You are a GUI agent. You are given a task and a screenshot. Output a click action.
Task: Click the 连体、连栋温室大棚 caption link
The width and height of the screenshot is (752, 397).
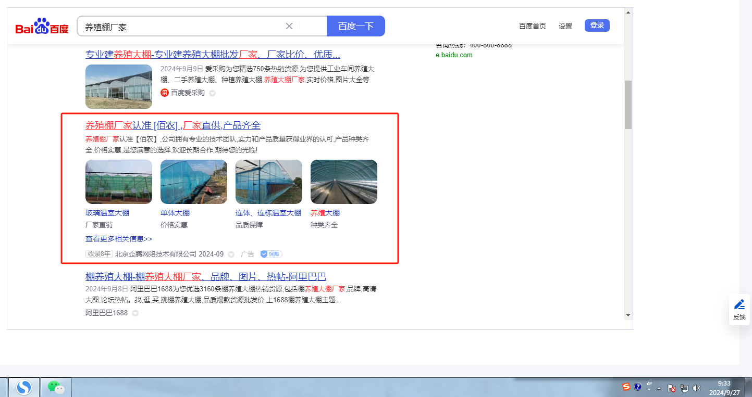click(268, 213)
